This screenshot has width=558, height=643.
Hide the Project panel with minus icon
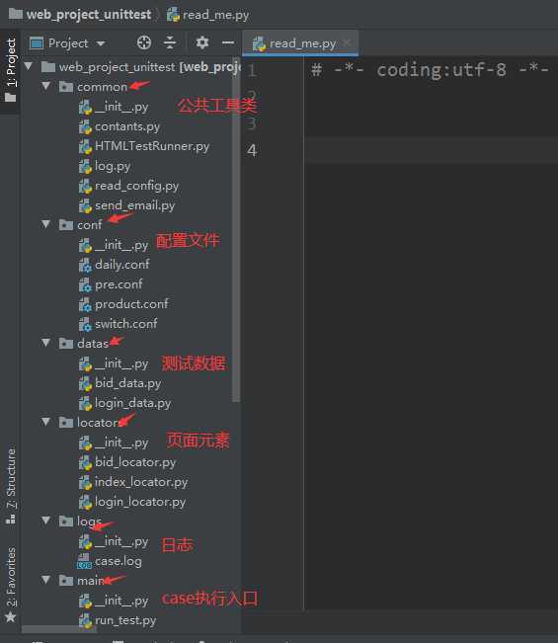click(228, 42)
